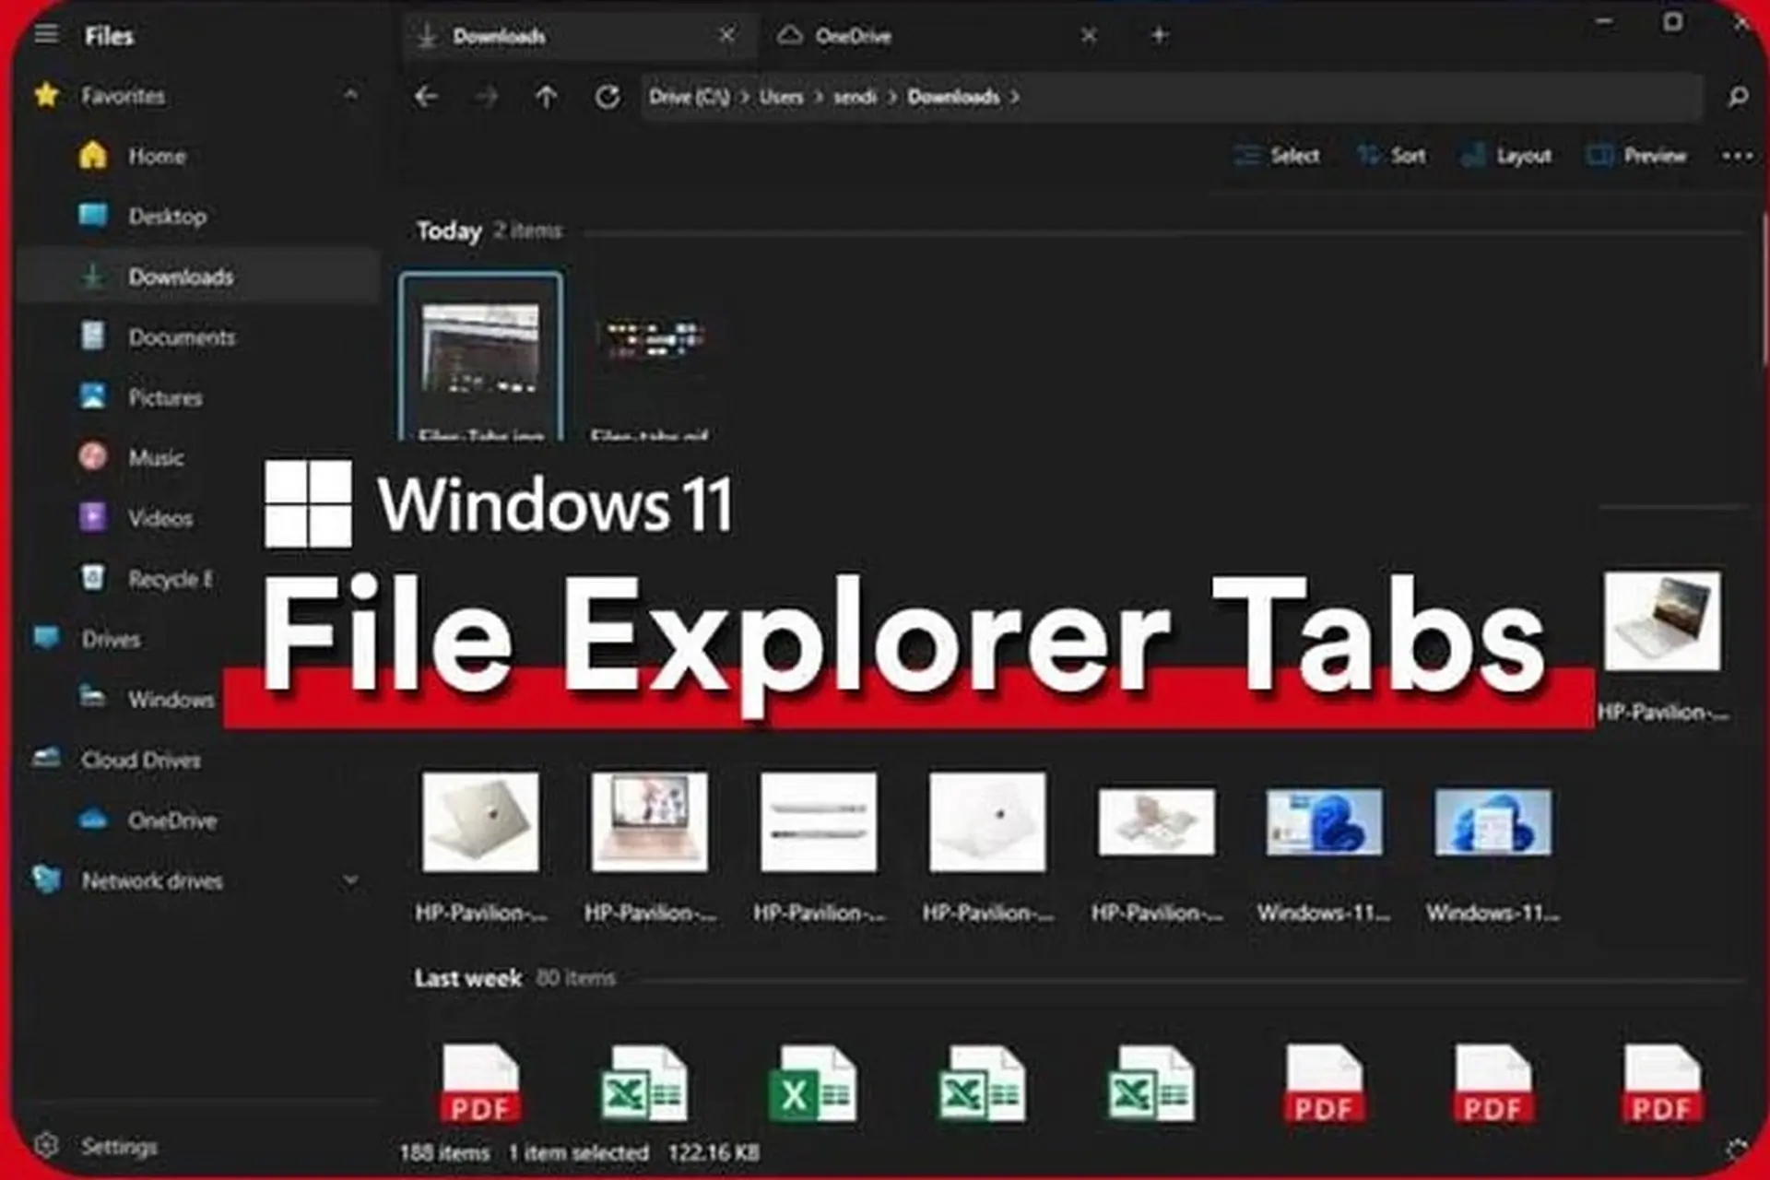The width and height of the screenshot is (1770, 1180).
Task: Open Home in the sidebar
Action: coord(157,156)
